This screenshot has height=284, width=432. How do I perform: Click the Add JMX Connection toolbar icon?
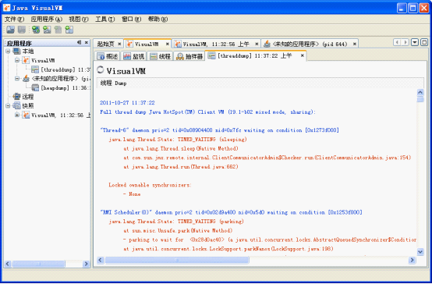point(47,30)
